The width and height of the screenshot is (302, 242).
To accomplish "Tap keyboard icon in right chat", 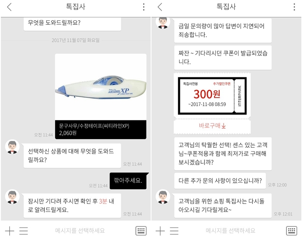I will pos(292,231).
